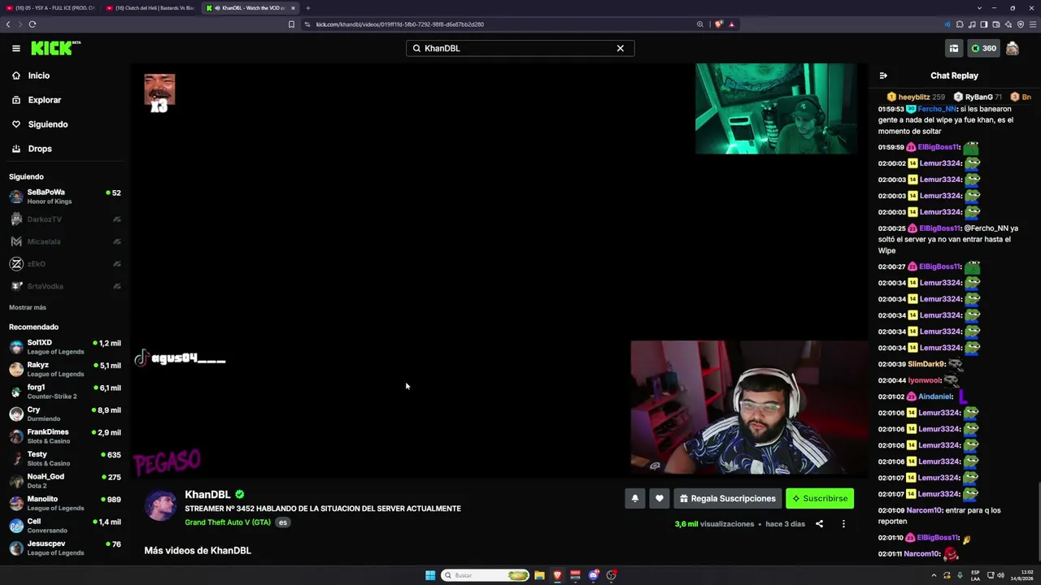Open the browser extensions puzzle icon
Image resolution: width=1041 pixels, height=585 pixels.
[x=960, y=24]
